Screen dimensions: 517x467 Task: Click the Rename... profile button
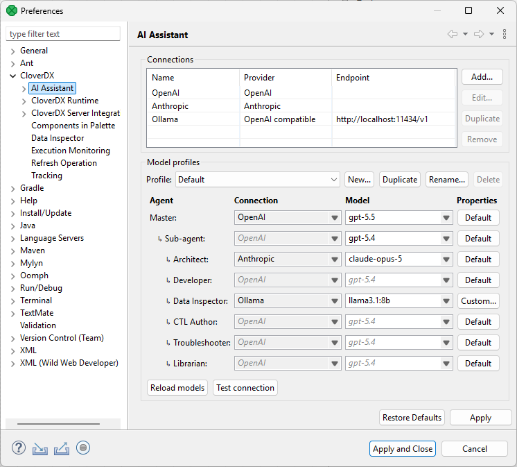[x=447, y=180]
